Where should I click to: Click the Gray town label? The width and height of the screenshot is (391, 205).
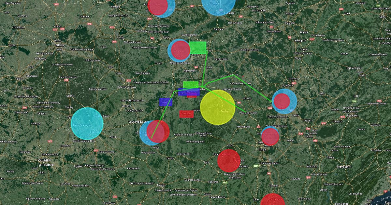[x=322, y=93]
